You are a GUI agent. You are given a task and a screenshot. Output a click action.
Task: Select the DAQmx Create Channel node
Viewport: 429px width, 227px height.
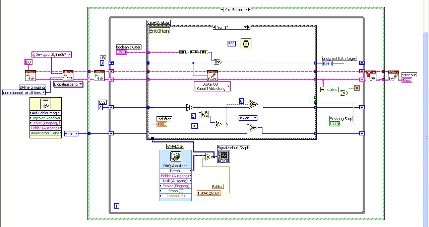68,76
